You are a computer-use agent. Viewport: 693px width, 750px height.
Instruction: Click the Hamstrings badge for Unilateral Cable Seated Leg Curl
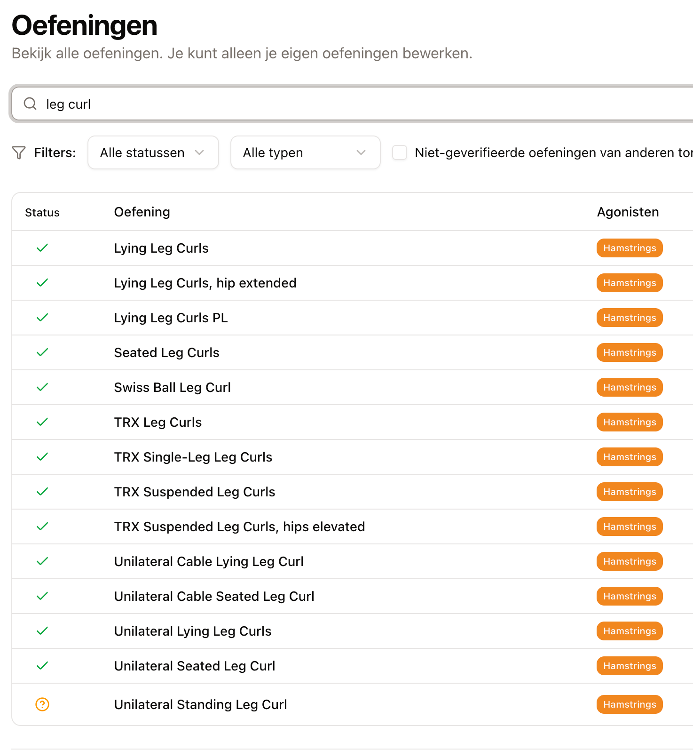(x=630, y=596)
